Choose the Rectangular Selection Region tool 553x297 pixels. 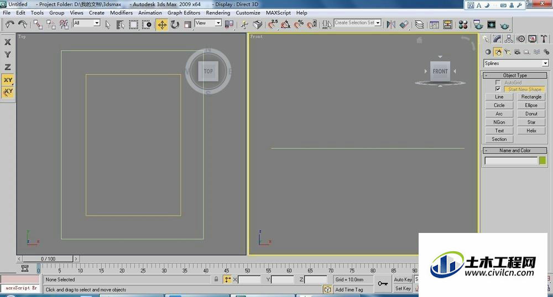pyautogui.click(x=133, y=24)
